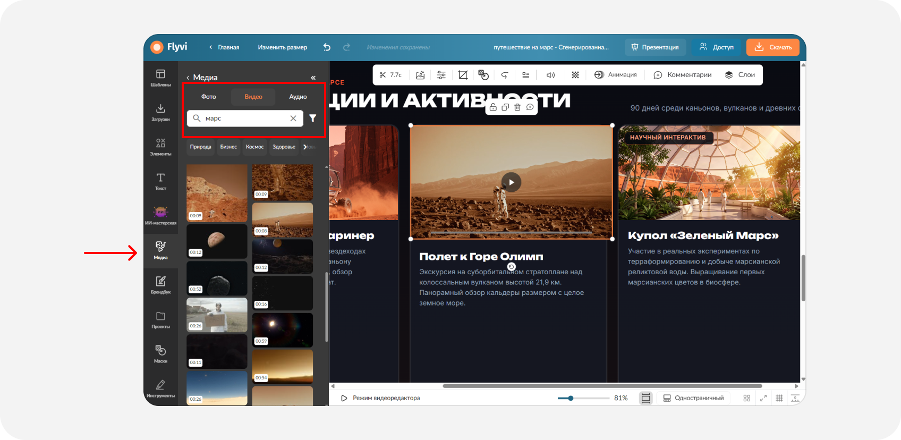901x440 pixels.
Task: Open the Текст sidebar panel
Action: point(160,181)
